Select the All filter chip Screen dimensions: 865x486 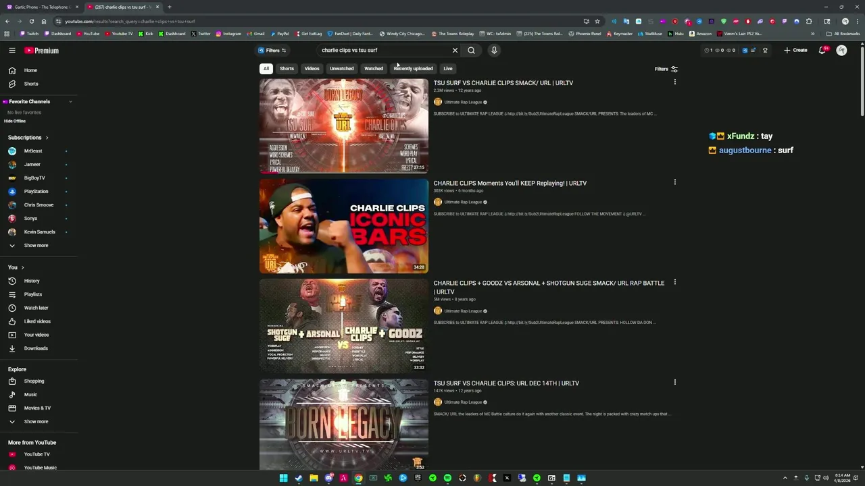pos(266,68)
